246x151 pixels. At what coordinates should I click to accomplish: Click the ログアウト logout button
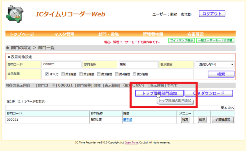[x=212, y=14]
